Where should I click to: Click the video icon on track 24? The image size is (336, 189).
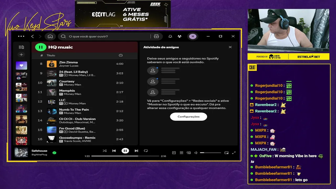pos(65,75)
